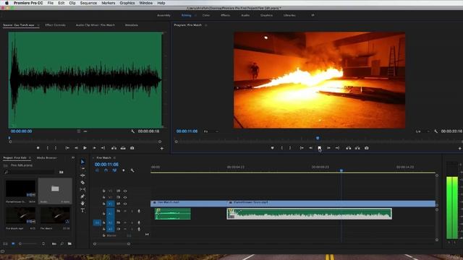Mark In point in Source monitor
The width and height of the screenshot is (463, 260).
(47, 148)
